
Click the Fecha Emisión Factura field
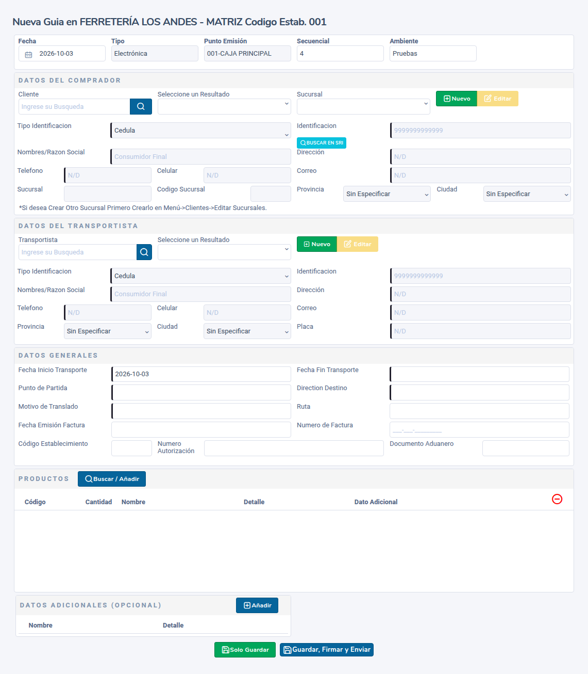pos(201,430)
